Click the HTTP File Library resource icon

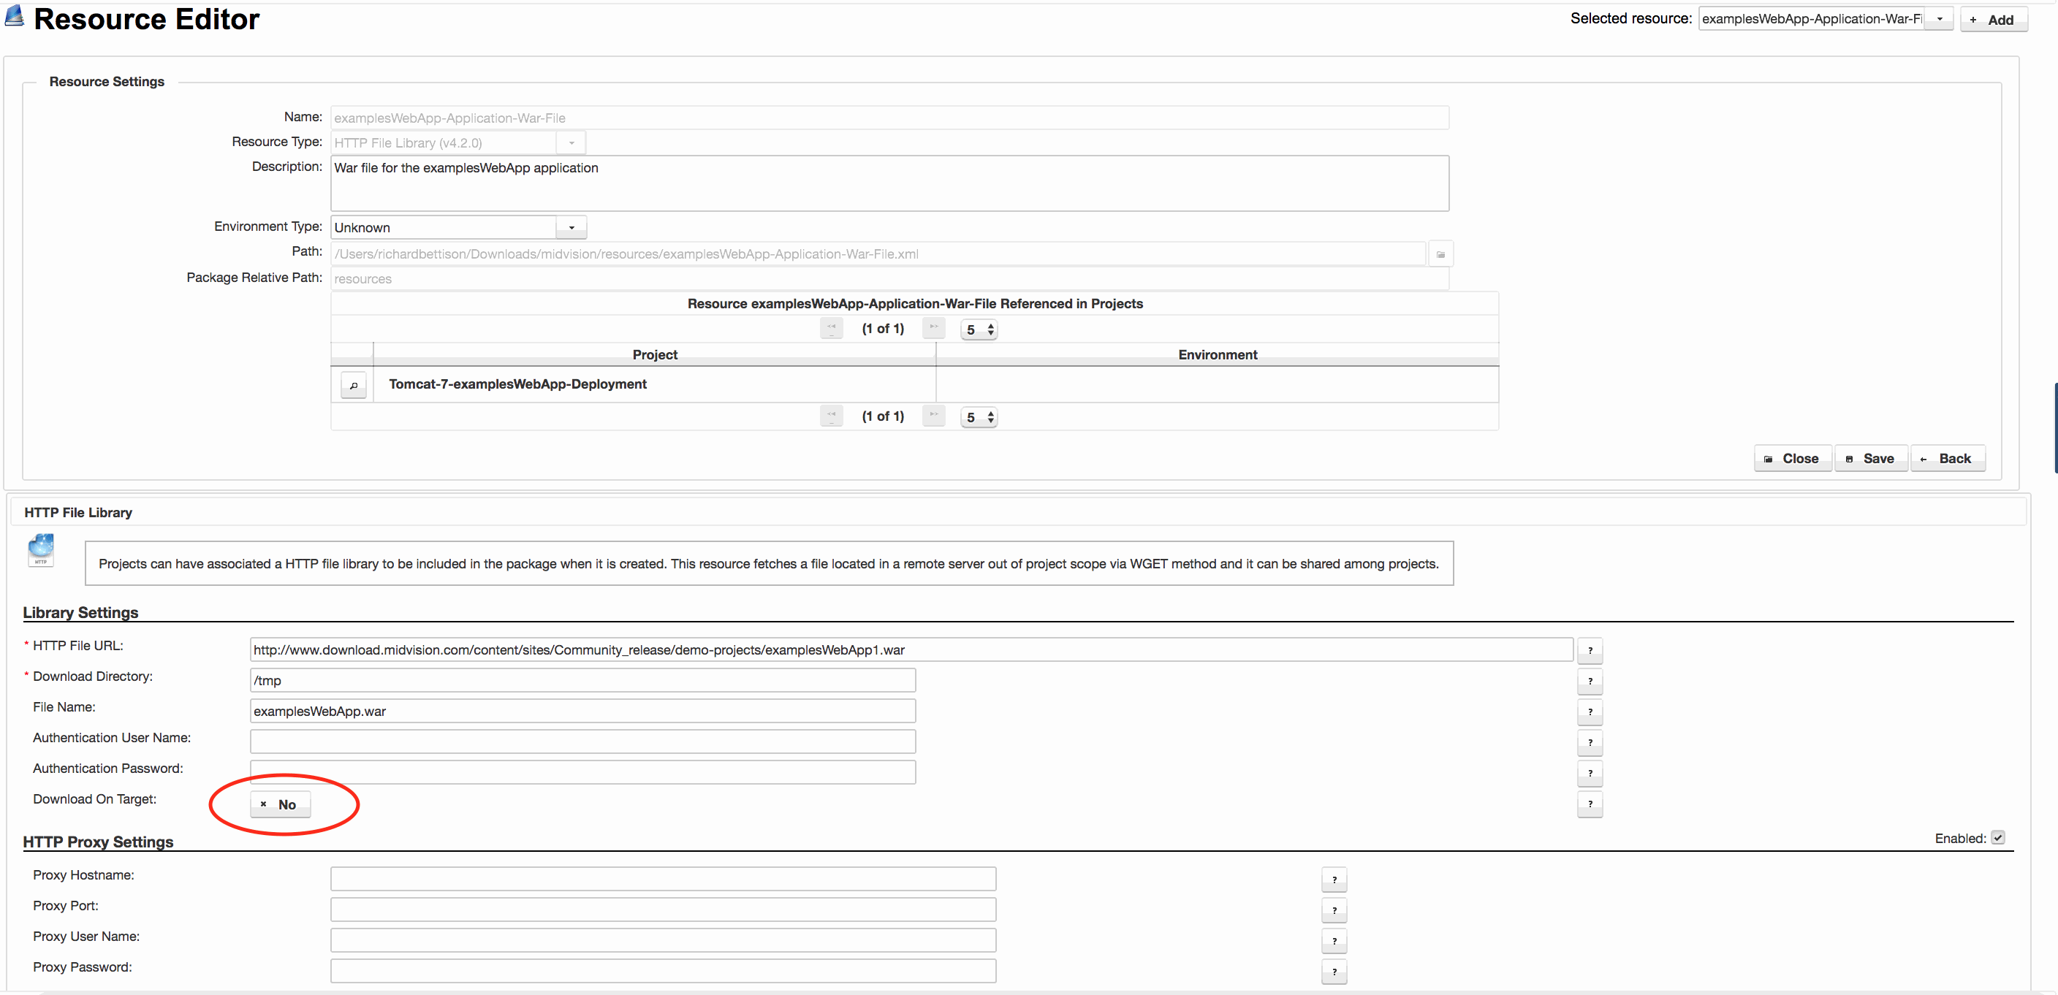pos(41,549)
